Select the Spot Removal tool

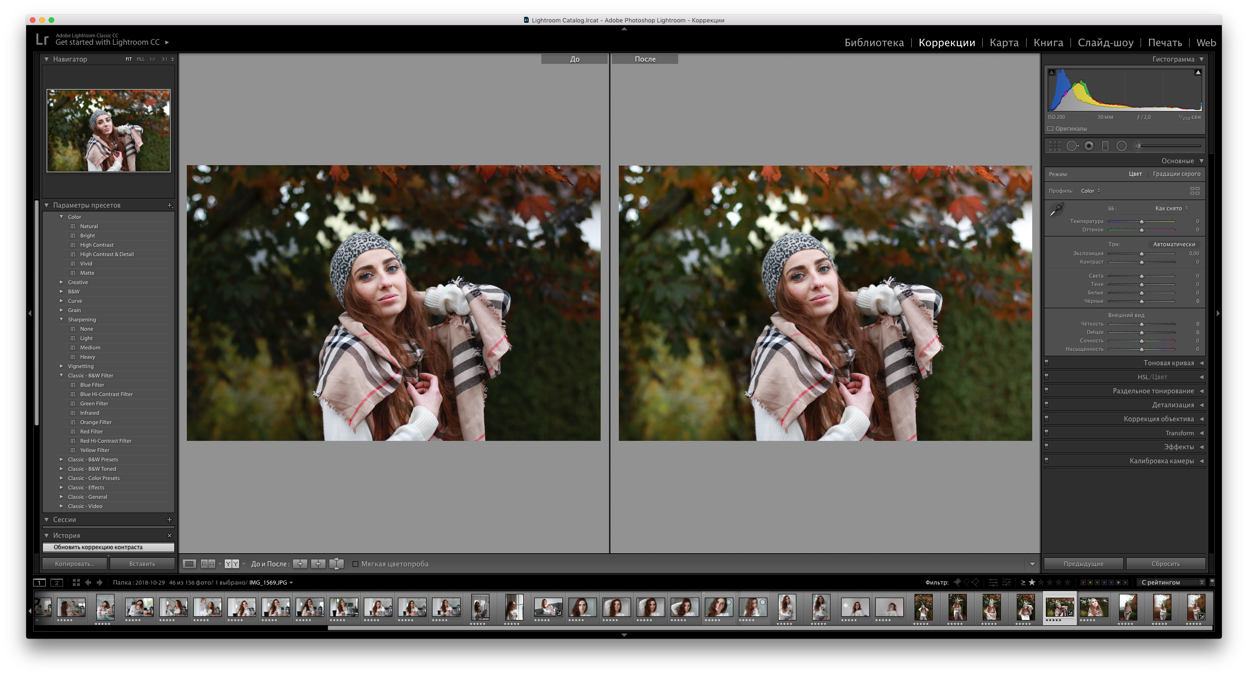click(x=1071, y=146)
